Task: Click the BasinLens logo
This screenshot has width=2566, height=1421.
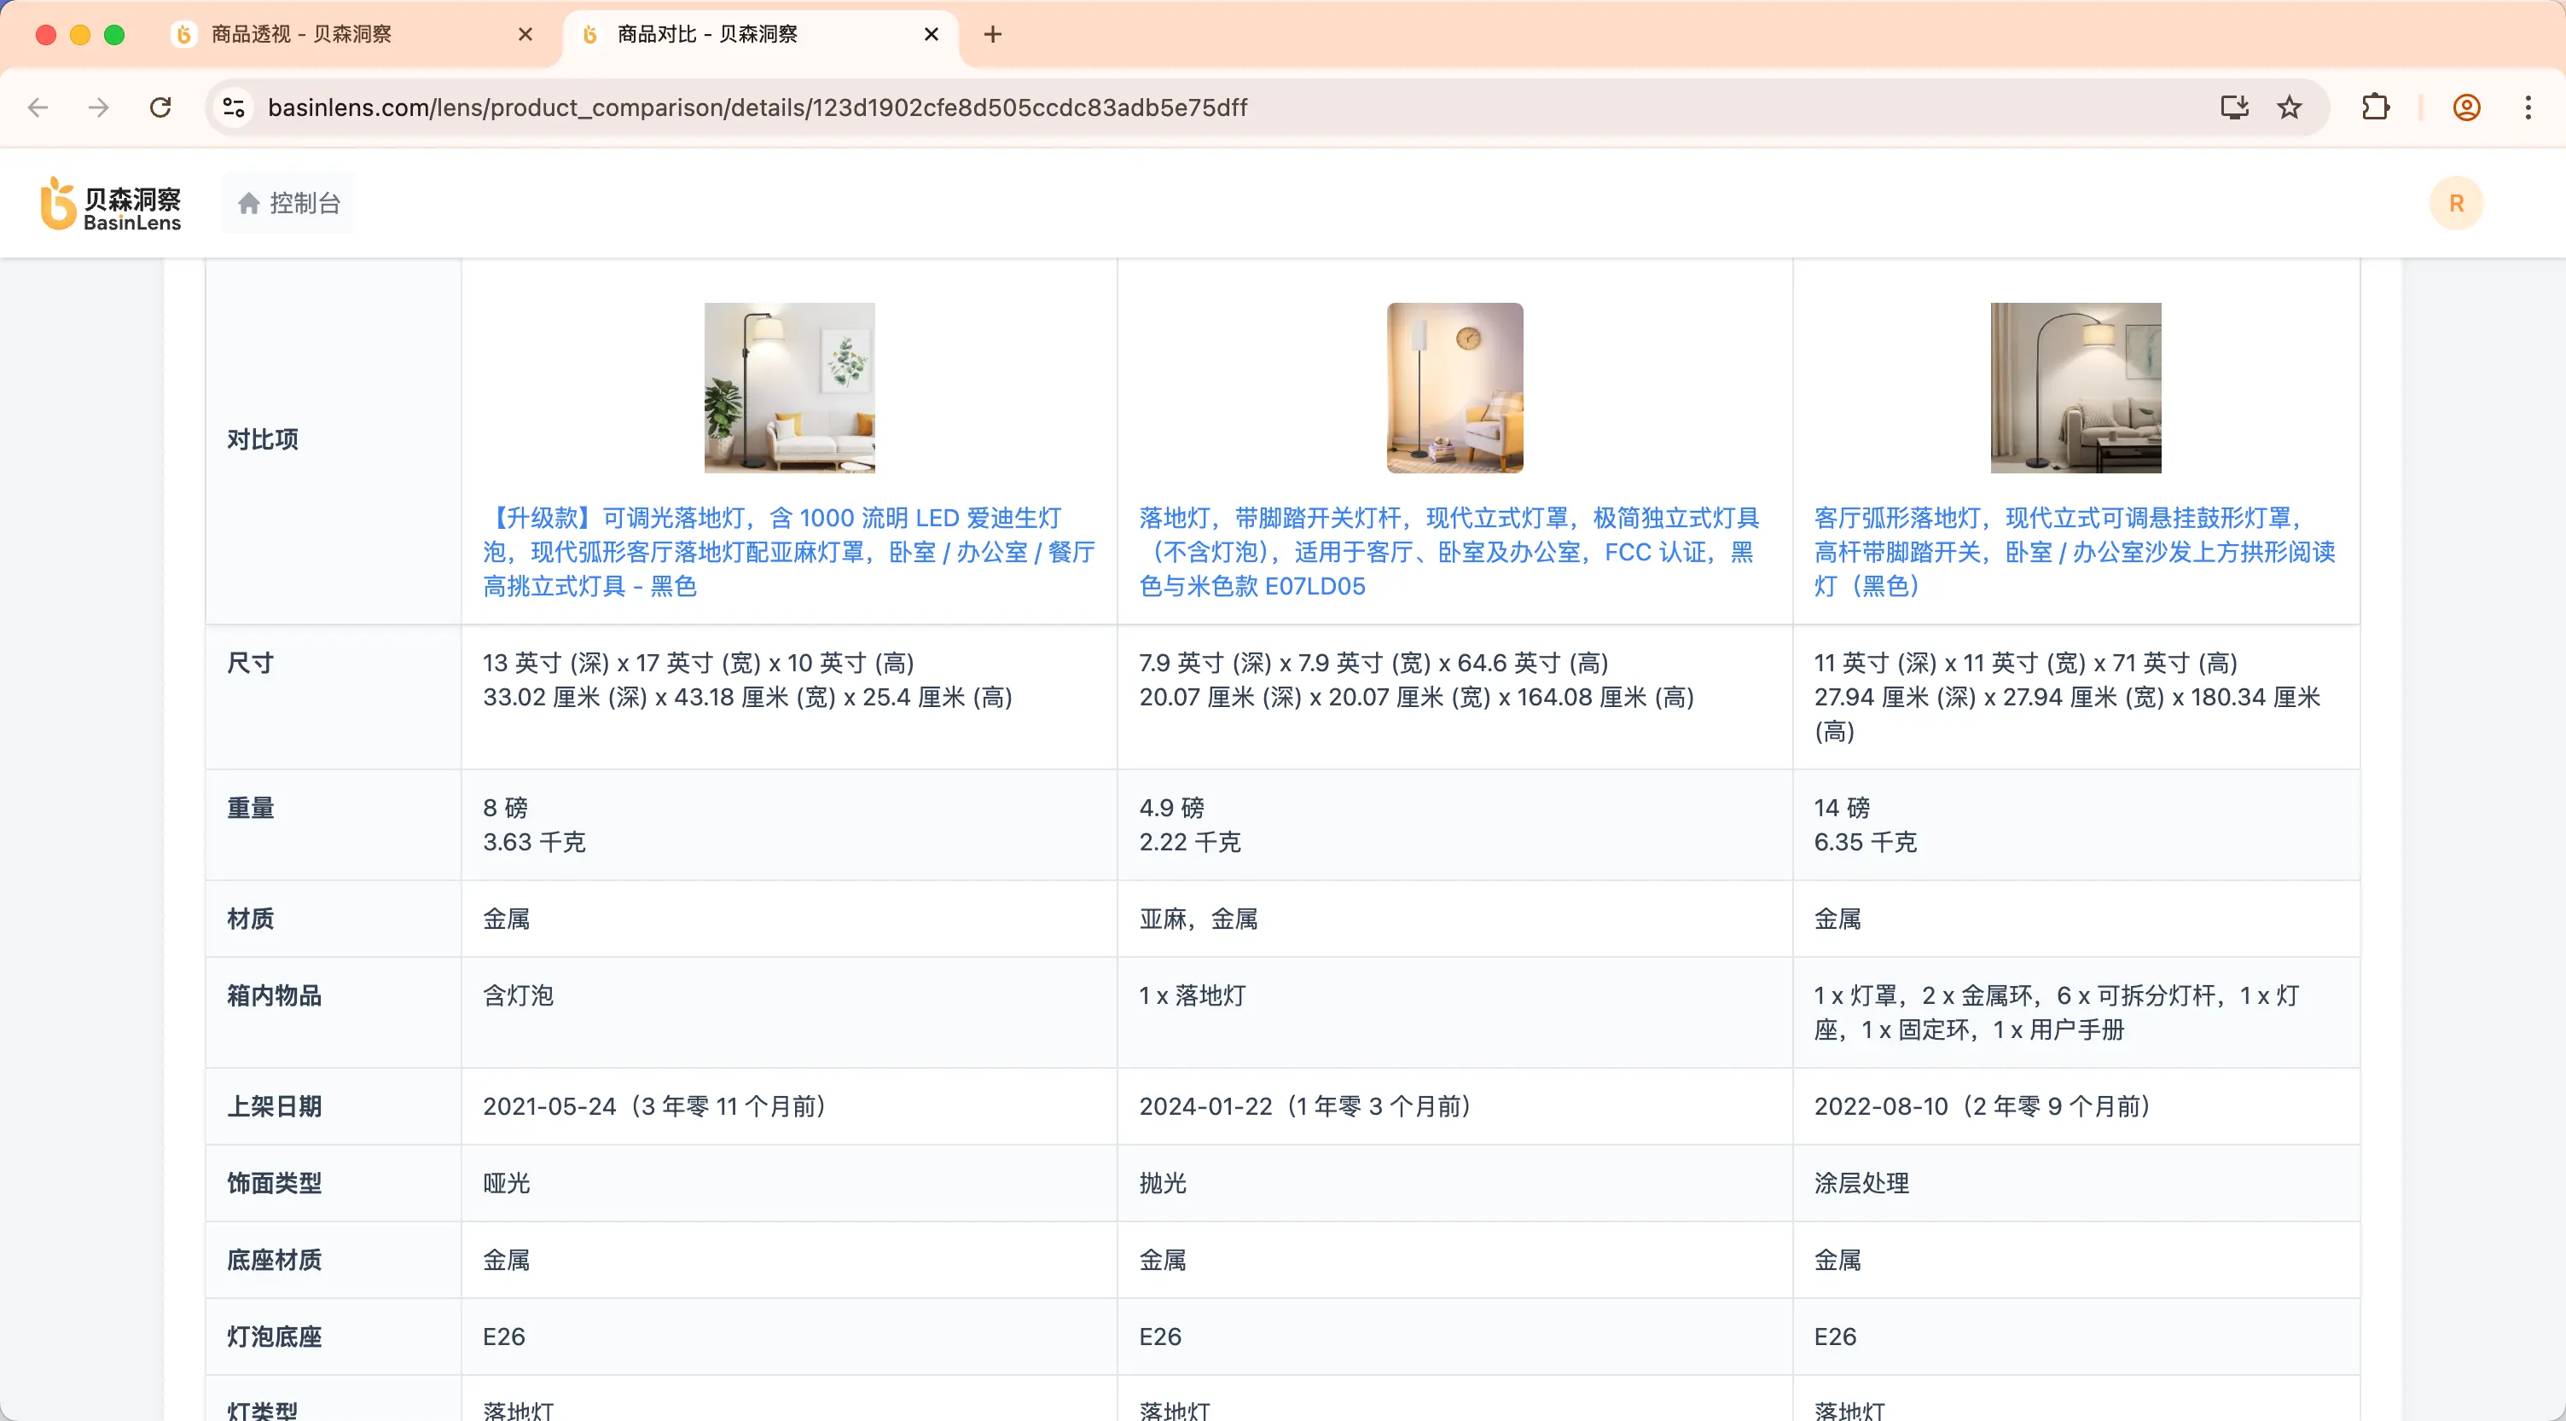Action: (x=111, y=204)
